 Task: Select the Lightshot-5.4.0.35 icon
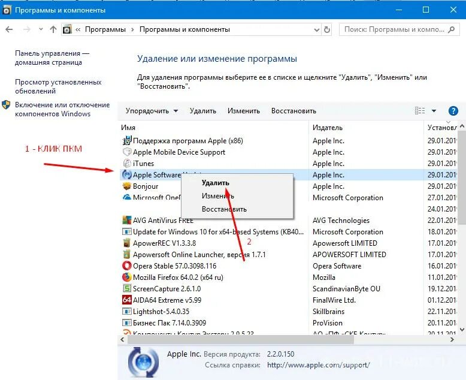click(127, 311)
